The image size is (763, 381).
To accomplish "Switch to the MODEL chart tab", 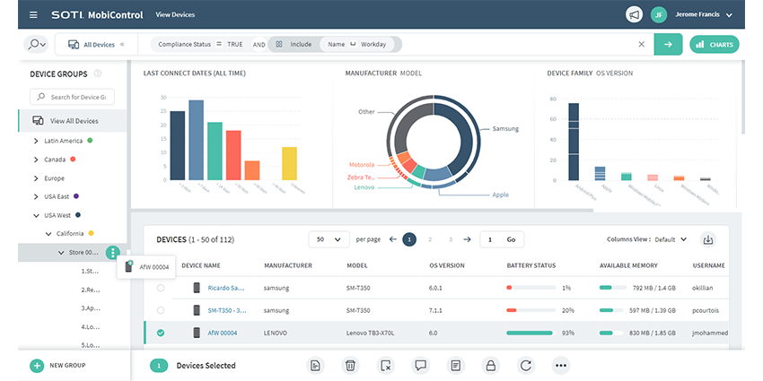I will 410,73.
